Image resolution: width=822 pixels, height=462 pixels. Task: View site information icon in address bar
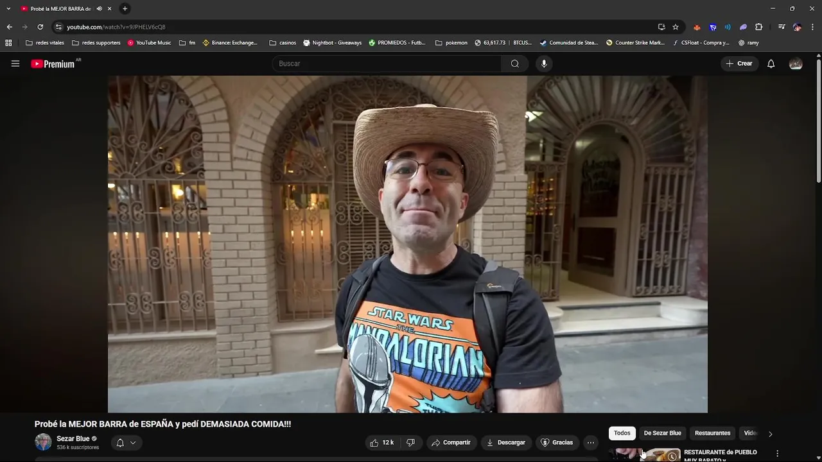pos(58,27)
